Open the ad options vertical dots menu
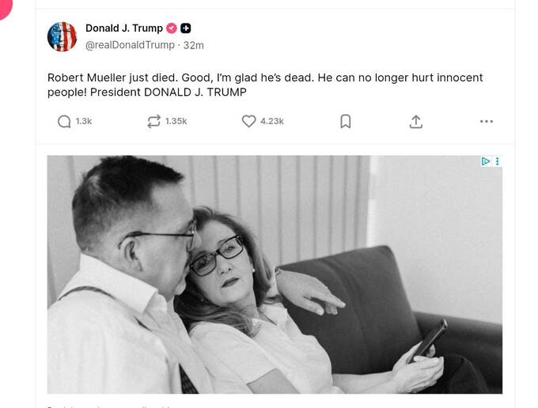 tap(497, 161)
